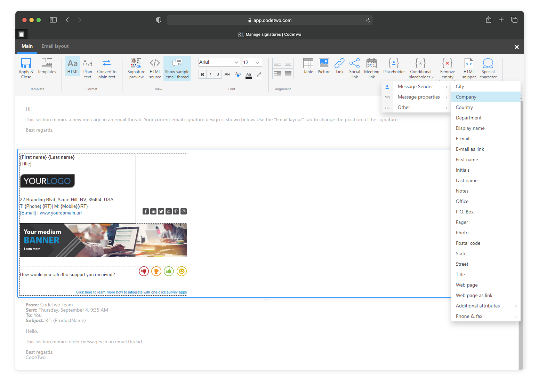Insert a Special character
The height and width of the screenshot is (383, 539).
point(488,68)
